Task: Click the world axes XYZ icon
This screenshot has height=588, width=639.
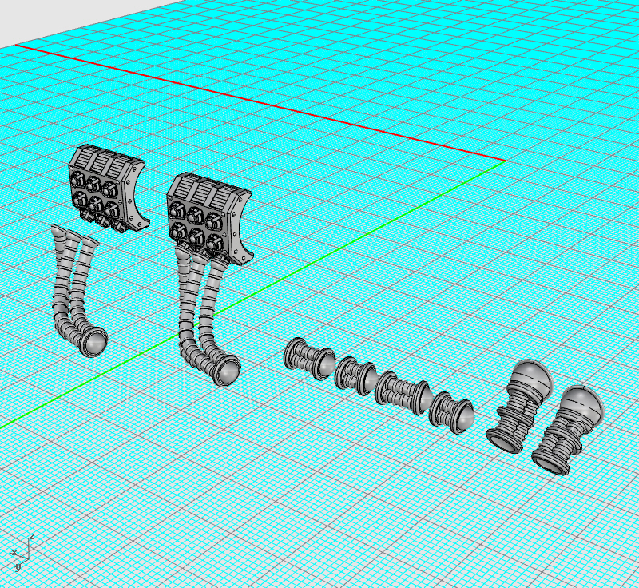Action: pyautogui.click(x=22, y=553)
